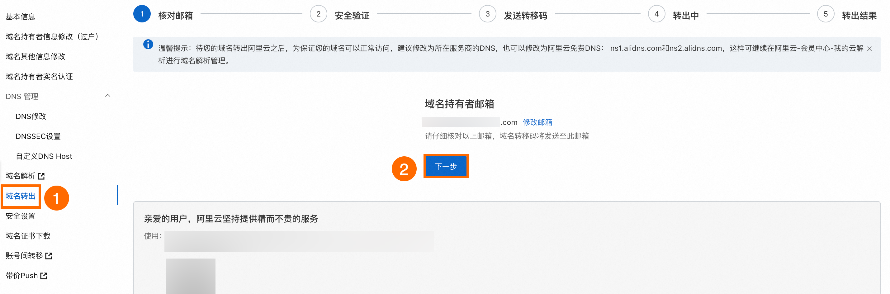Click step 2 circle 安全验证
This screenshot has height=294, width=890.
[318, 14]
